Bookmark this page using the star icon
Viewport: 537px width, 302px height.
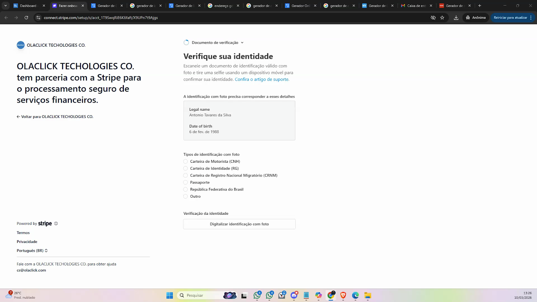pos(442,17)
